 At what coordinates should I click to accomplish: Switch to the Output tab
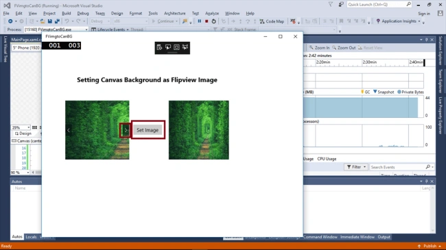[384, 237]
